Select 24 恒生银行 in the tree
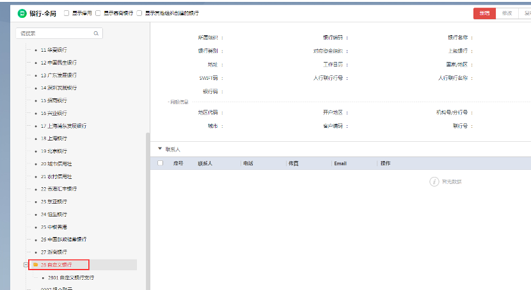 tap(54, 215)
